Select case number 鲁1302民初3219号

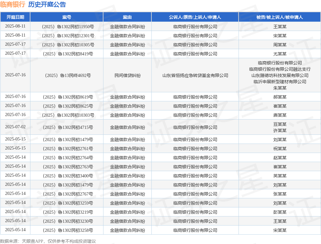tap(68, 212)
